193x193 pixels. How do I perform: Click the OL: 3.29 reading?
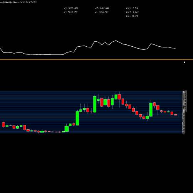pyautogui.click(x=132, y=16)
